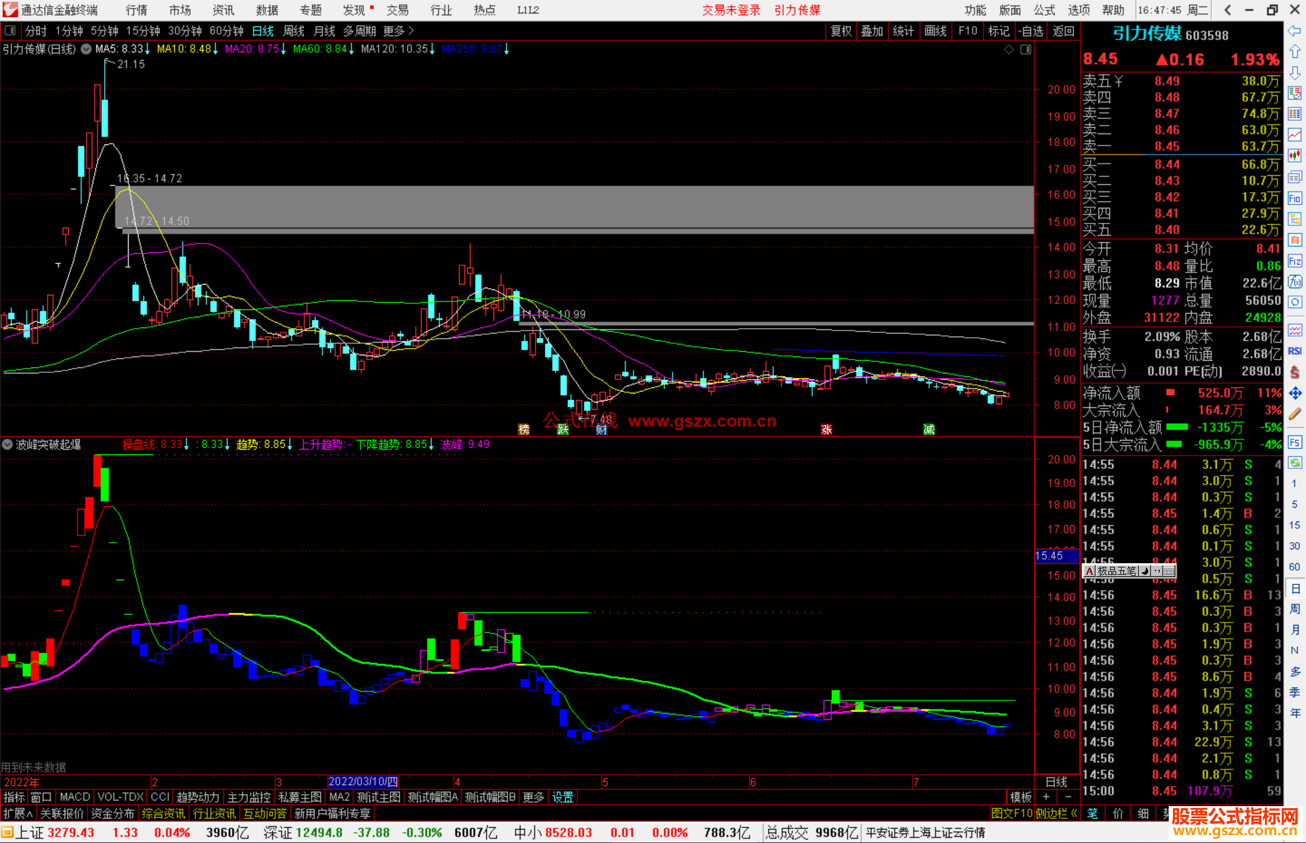Open the 功能 menu
The image size is (1306, 843).
(975, 10)
